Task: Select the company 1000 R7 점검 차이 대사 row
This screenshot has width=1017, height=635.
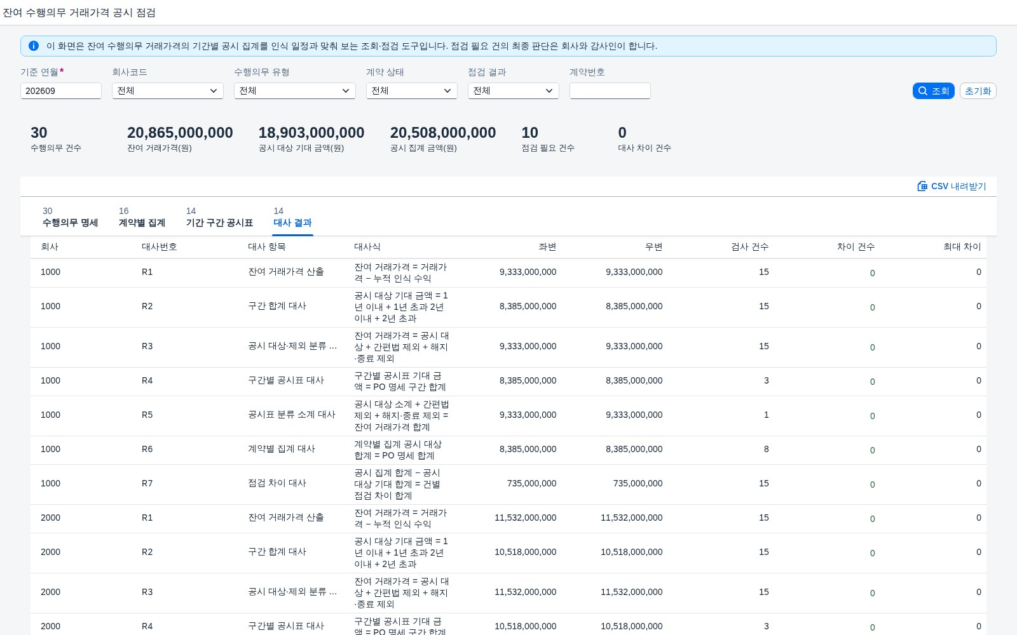Action: click(508, 484)
